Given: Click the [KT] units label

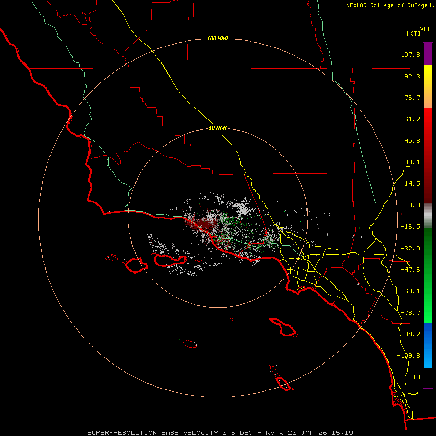Looking at the screenshot, I should pyautogui.click(x=413, y=33).
